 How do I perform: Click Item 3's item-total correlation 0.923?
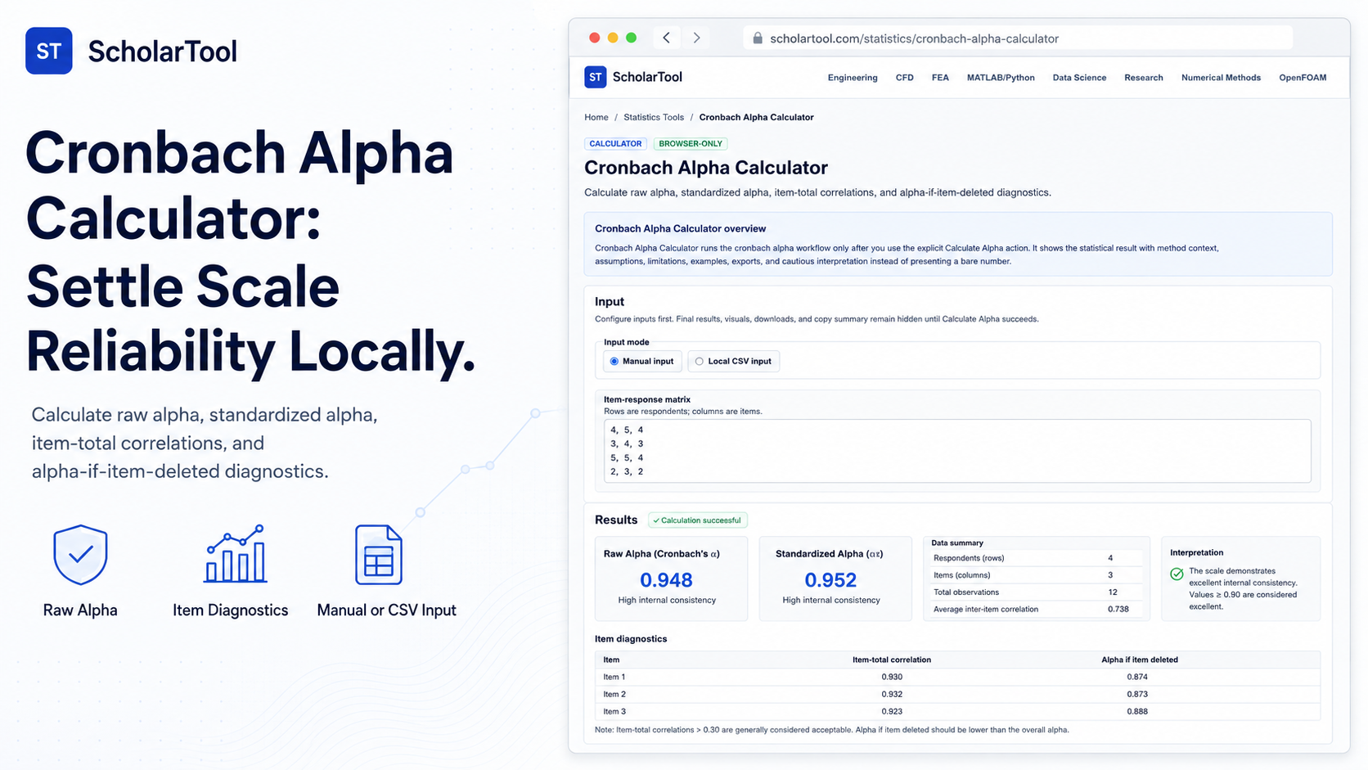[892, 712]
